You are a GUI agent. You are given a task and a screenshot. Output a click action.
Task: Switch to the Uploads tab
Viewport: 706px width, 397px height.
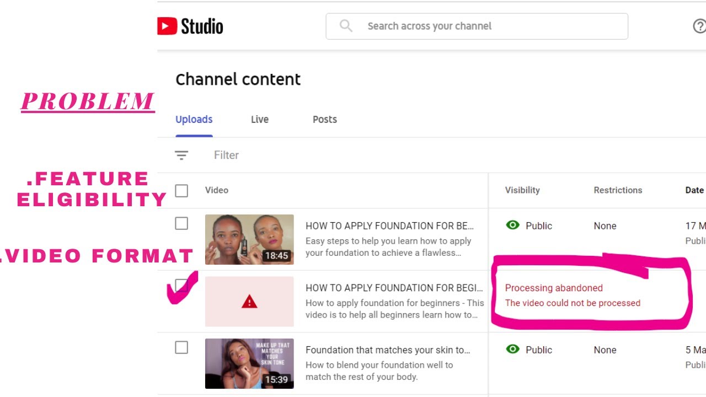(x=194, y=120)
